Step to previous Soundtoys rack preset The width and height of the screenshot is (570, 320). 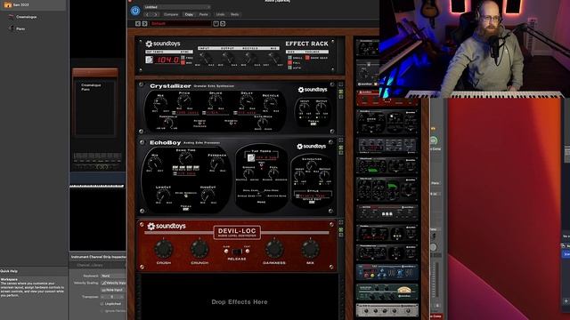click(138, 24)
